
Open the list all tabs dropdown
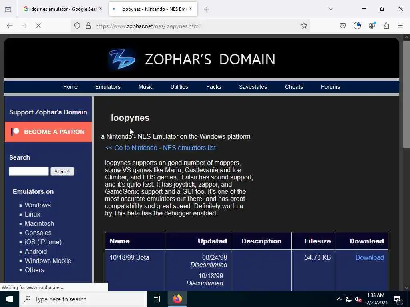point(331,9)
